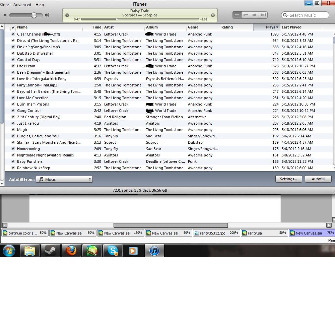This screenshot has height=335, width=335.
Task: Click the up arrow of the left iTunes scrollbar
Action: [x=2, y=26]
